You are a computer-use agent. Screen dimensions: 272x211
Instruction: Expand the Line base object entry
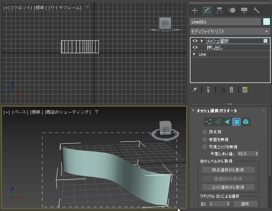194,54
